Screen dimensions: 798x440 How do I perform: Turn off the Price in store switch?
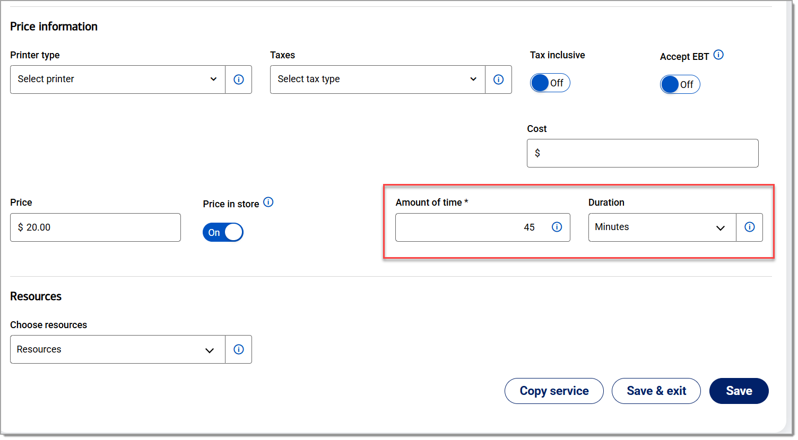click(x=223, y=232)
